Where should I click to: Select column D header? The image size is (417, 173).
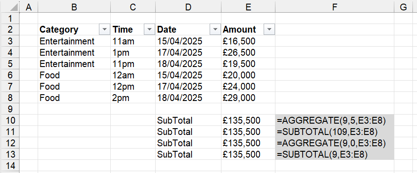pos(188,7)
